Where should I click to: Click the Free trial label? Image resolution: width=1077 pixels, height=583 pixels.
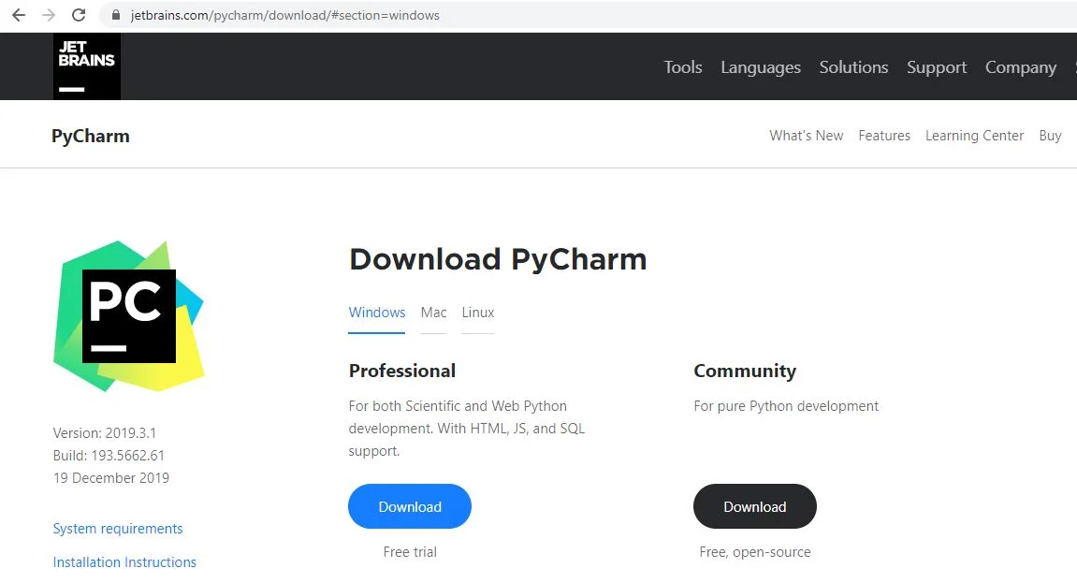410,552
